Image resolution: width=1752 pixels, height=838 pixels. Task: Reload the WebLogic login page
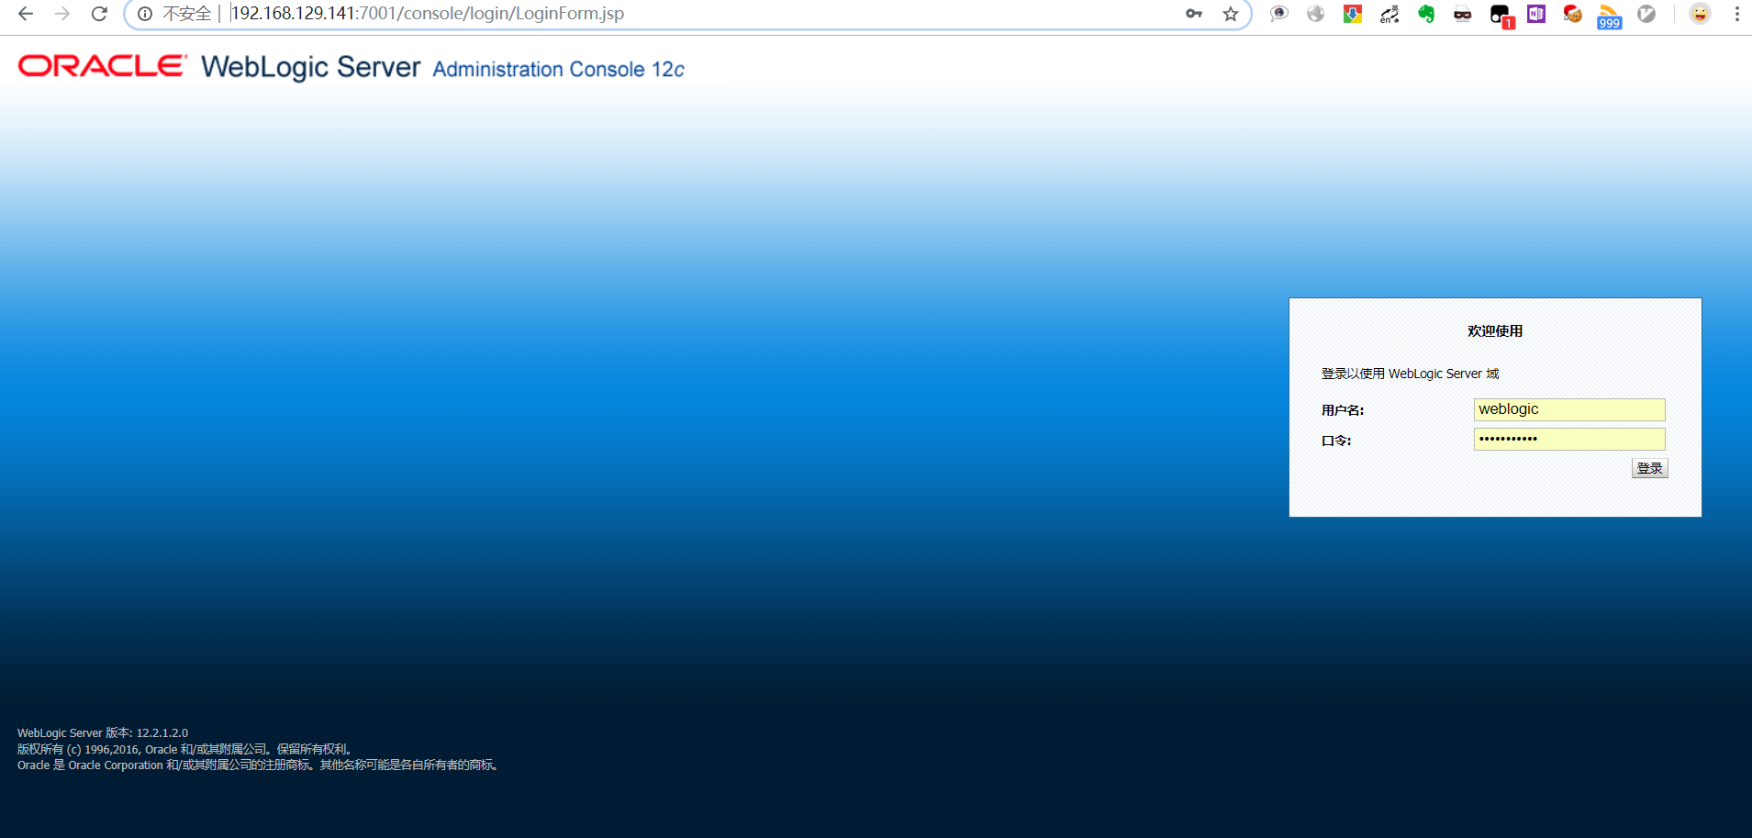click(99, 14)
